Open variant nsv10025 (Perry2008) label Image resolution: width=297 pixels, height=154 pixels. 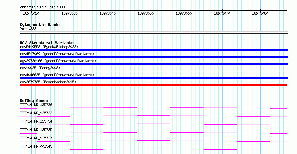click(40, 68)
